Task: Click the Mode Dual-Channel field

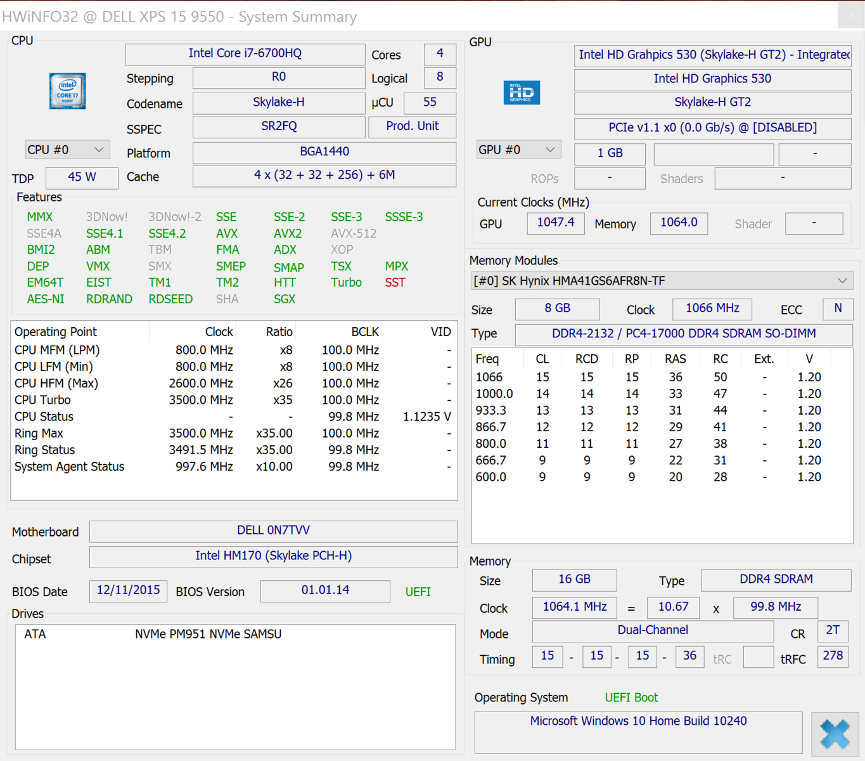Action: coord(653,631)
